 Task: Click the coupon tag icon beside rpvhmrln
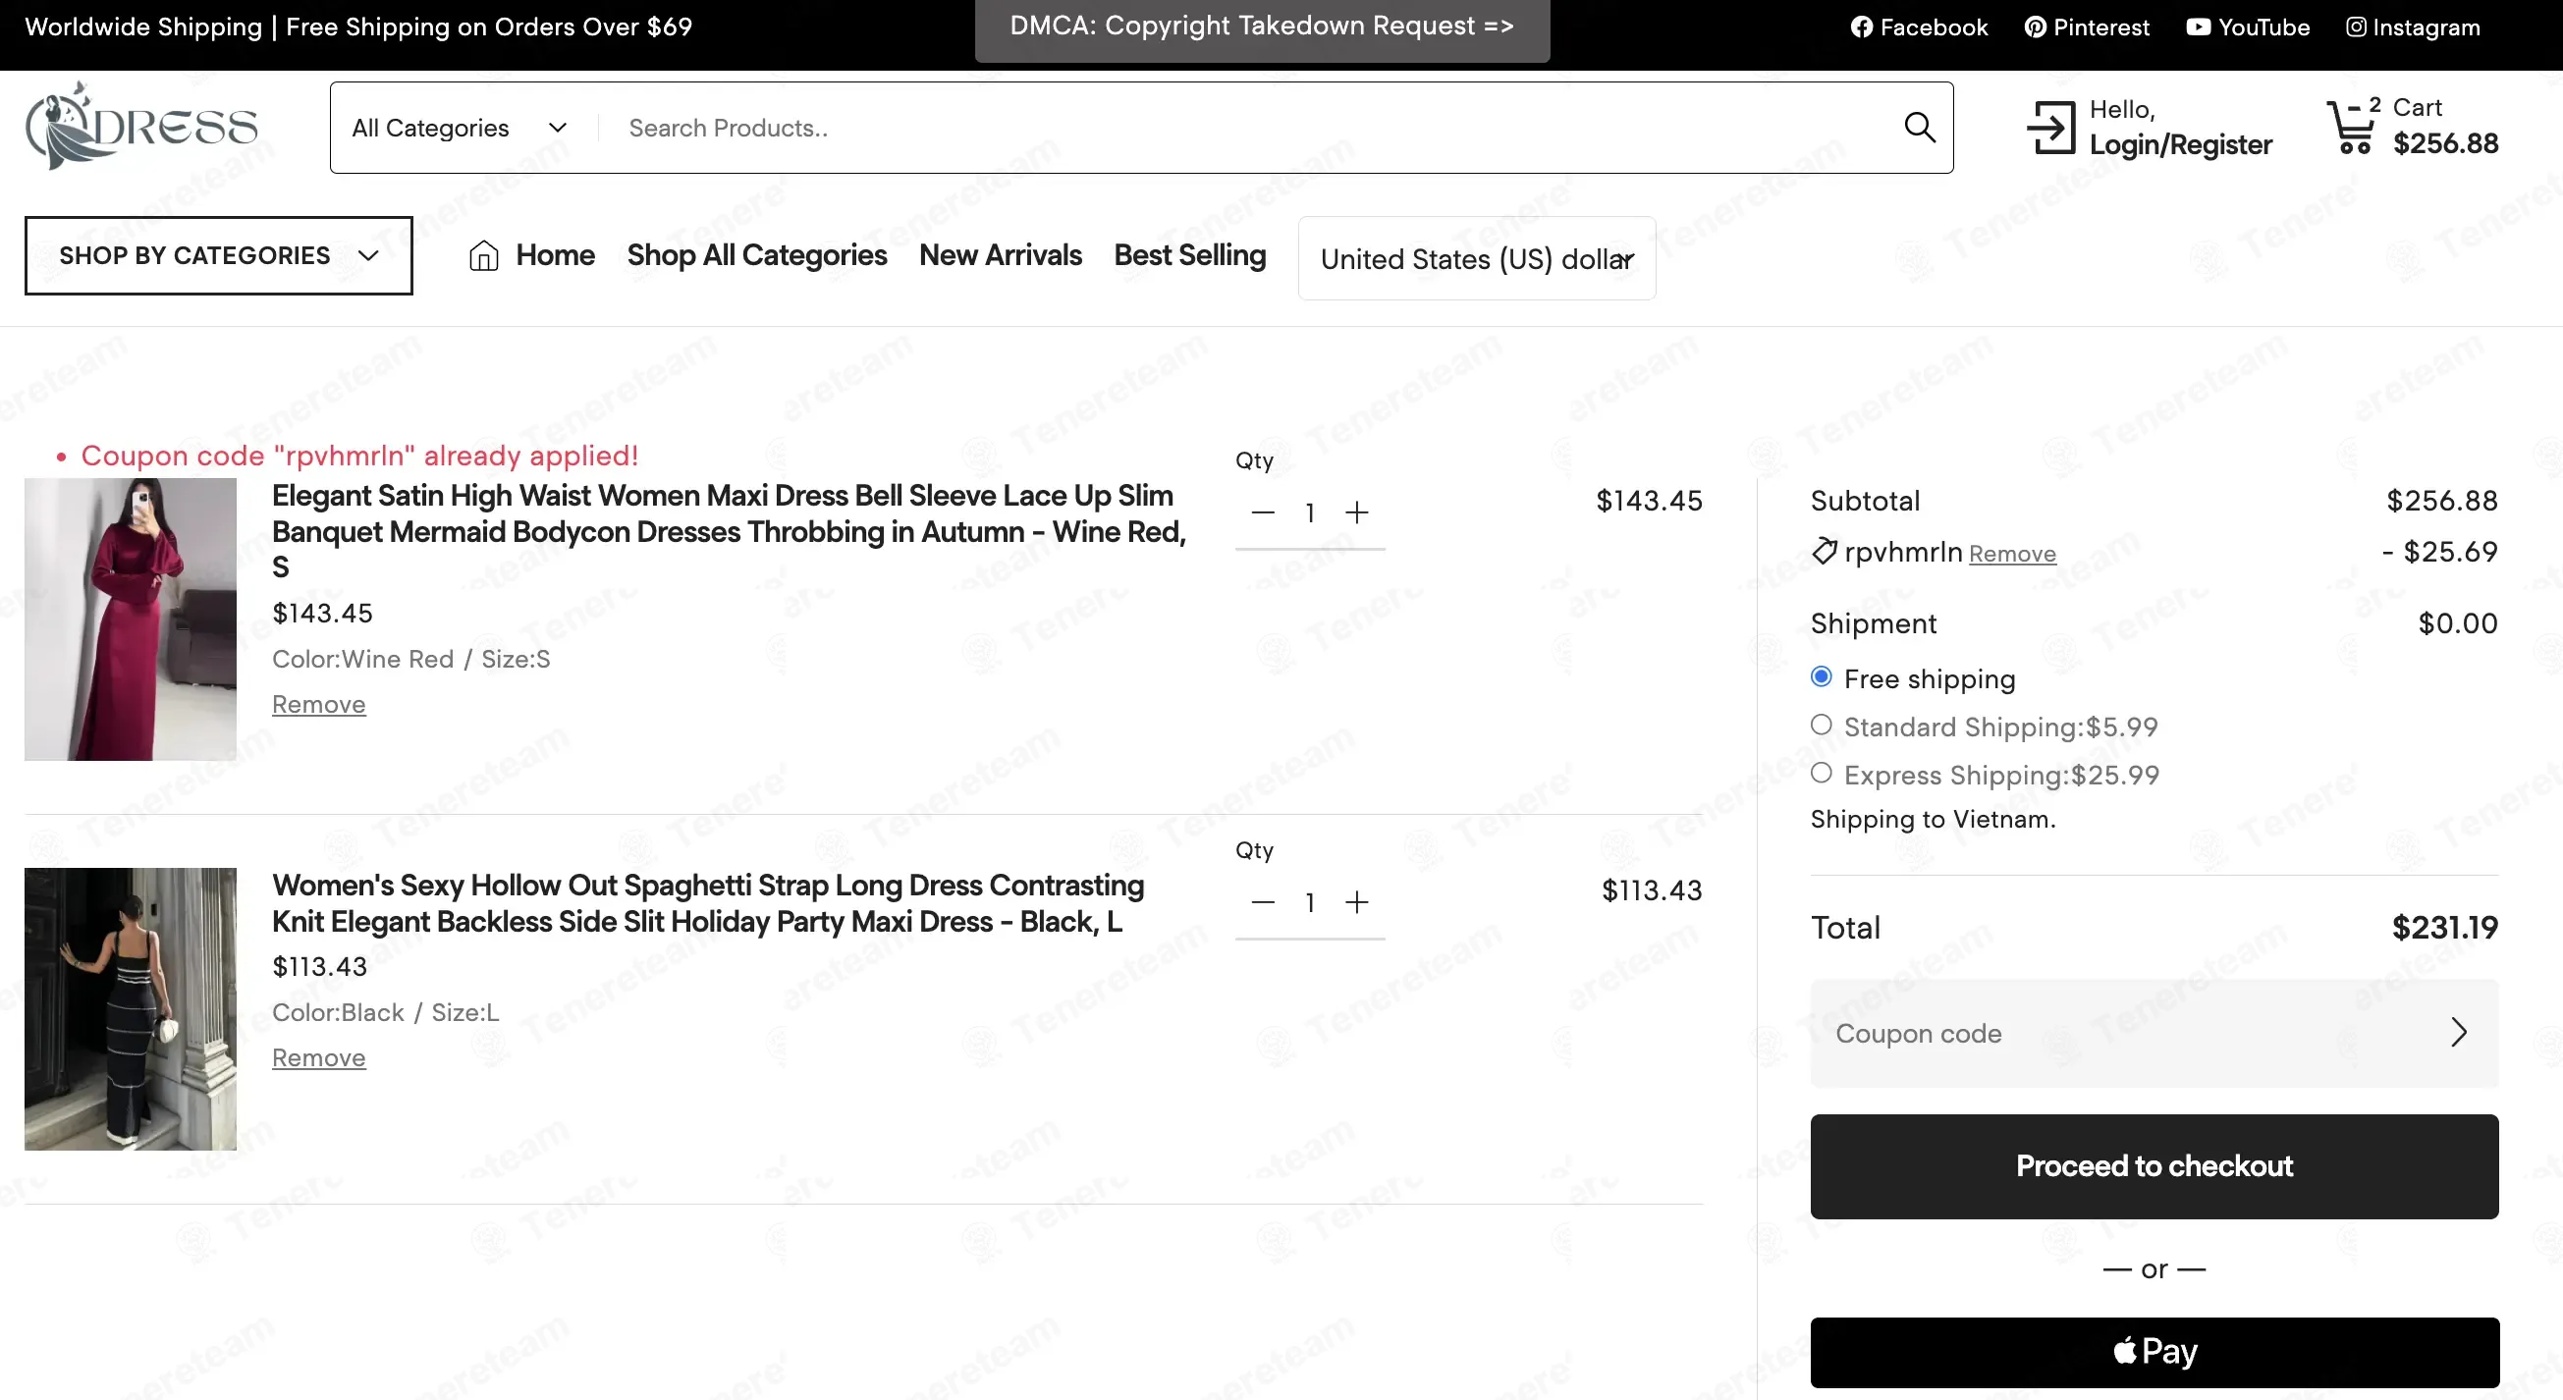point(1824,550)
